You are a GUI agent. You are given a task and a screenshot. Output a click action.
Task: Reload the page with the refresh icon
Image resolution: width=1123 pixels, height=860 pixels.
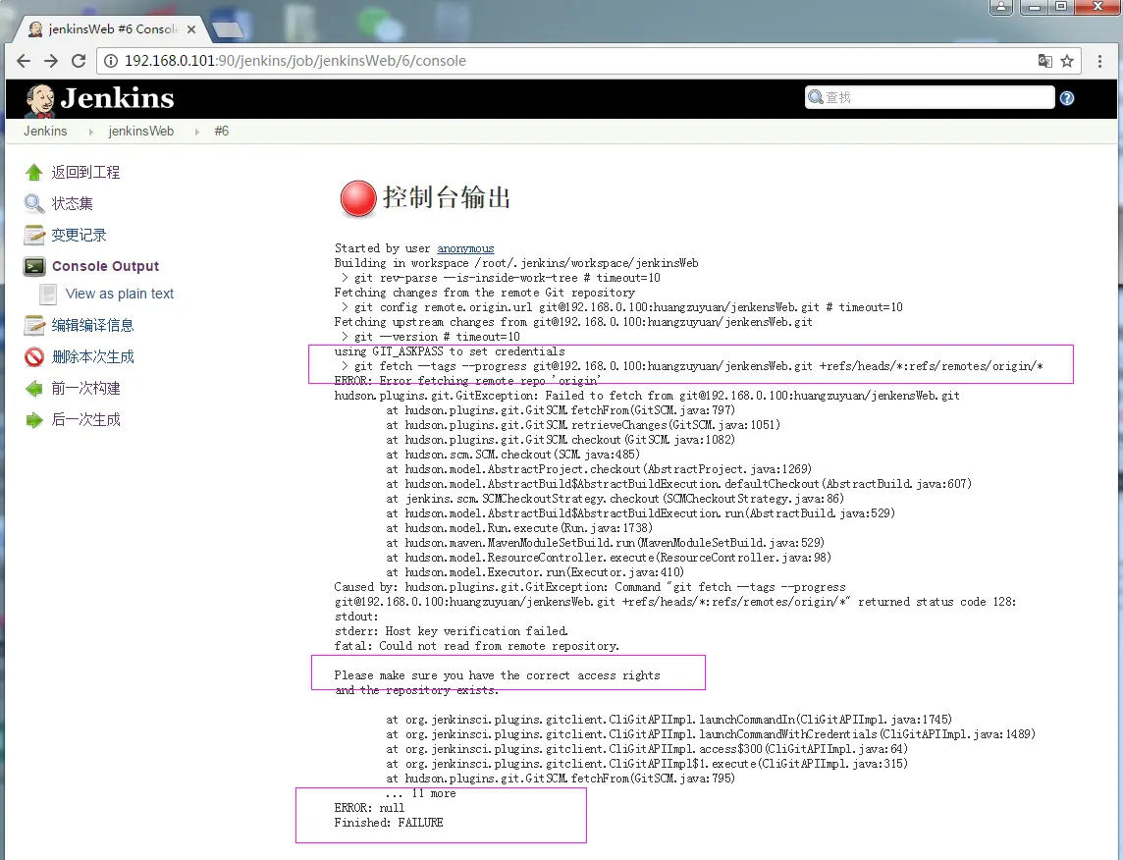click(x=79, y=61)
